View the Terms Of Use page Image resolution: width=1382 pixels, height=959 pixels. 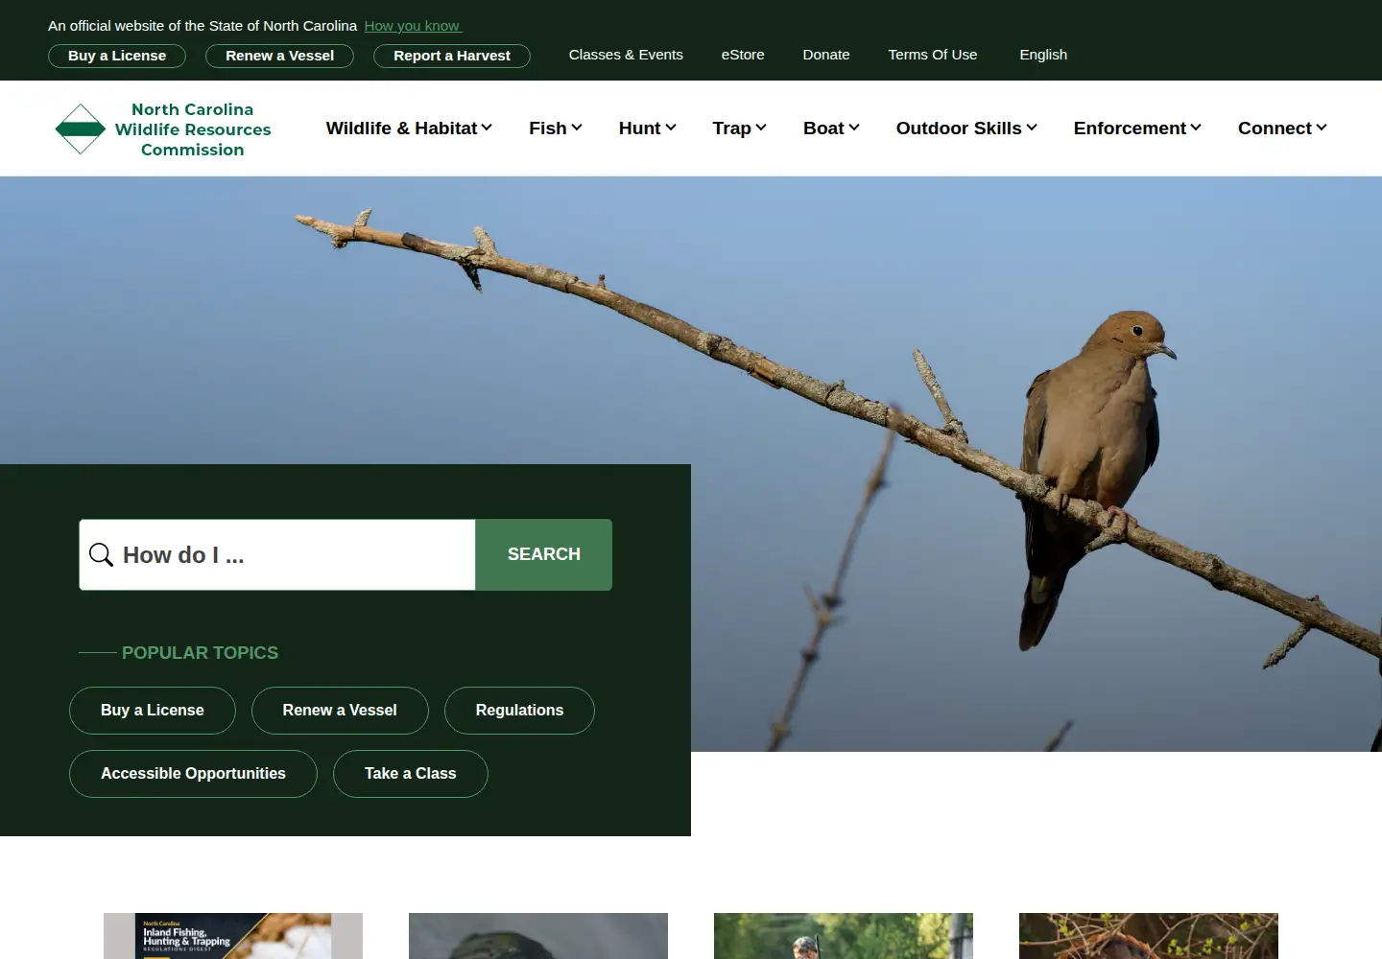pos(933,55)
